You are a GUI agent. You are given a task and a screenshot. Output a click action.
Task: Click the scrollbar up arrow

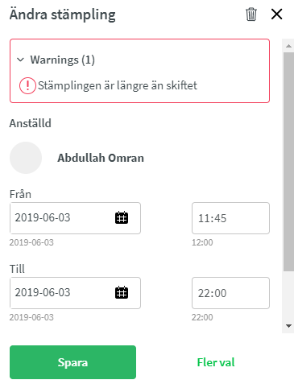click(x=289, y=46)
